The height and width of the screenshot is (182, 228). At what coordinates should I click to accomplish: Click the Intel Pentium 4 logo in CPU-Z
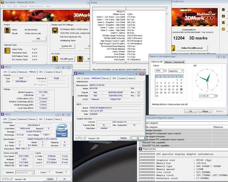[62, 130]
